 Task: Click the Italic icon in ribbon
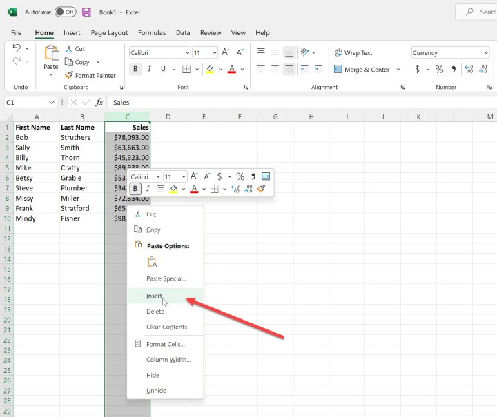point(150,69)
